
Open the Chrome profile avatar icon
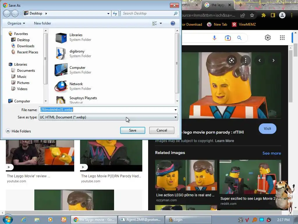(282, 15)
